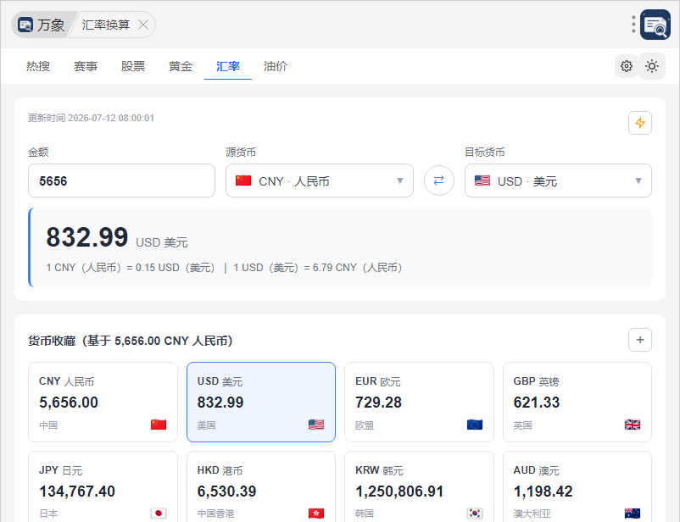Select the USD 美元 favorite card
The width and height of the screenshot is (680, 522).
pyautogui.click(x=261, y=403)
